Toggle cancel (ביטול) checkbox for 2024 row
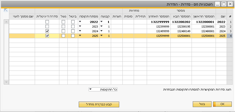 pyautogui.click(x=73, y=31)
